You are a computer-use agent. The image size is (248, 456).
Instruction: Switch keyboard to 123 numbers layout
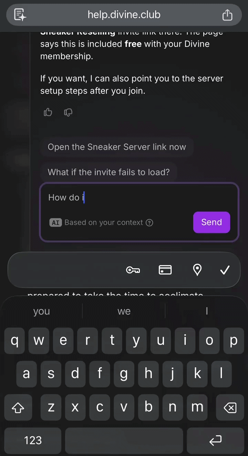click(33, 440)
